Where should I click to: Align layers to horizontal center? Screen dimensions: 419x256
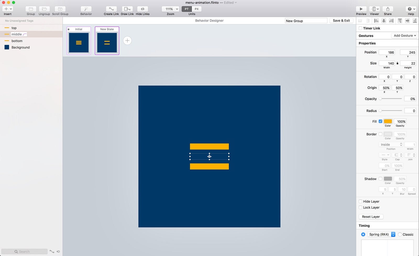pyautogui.click(x=384, y=21)
